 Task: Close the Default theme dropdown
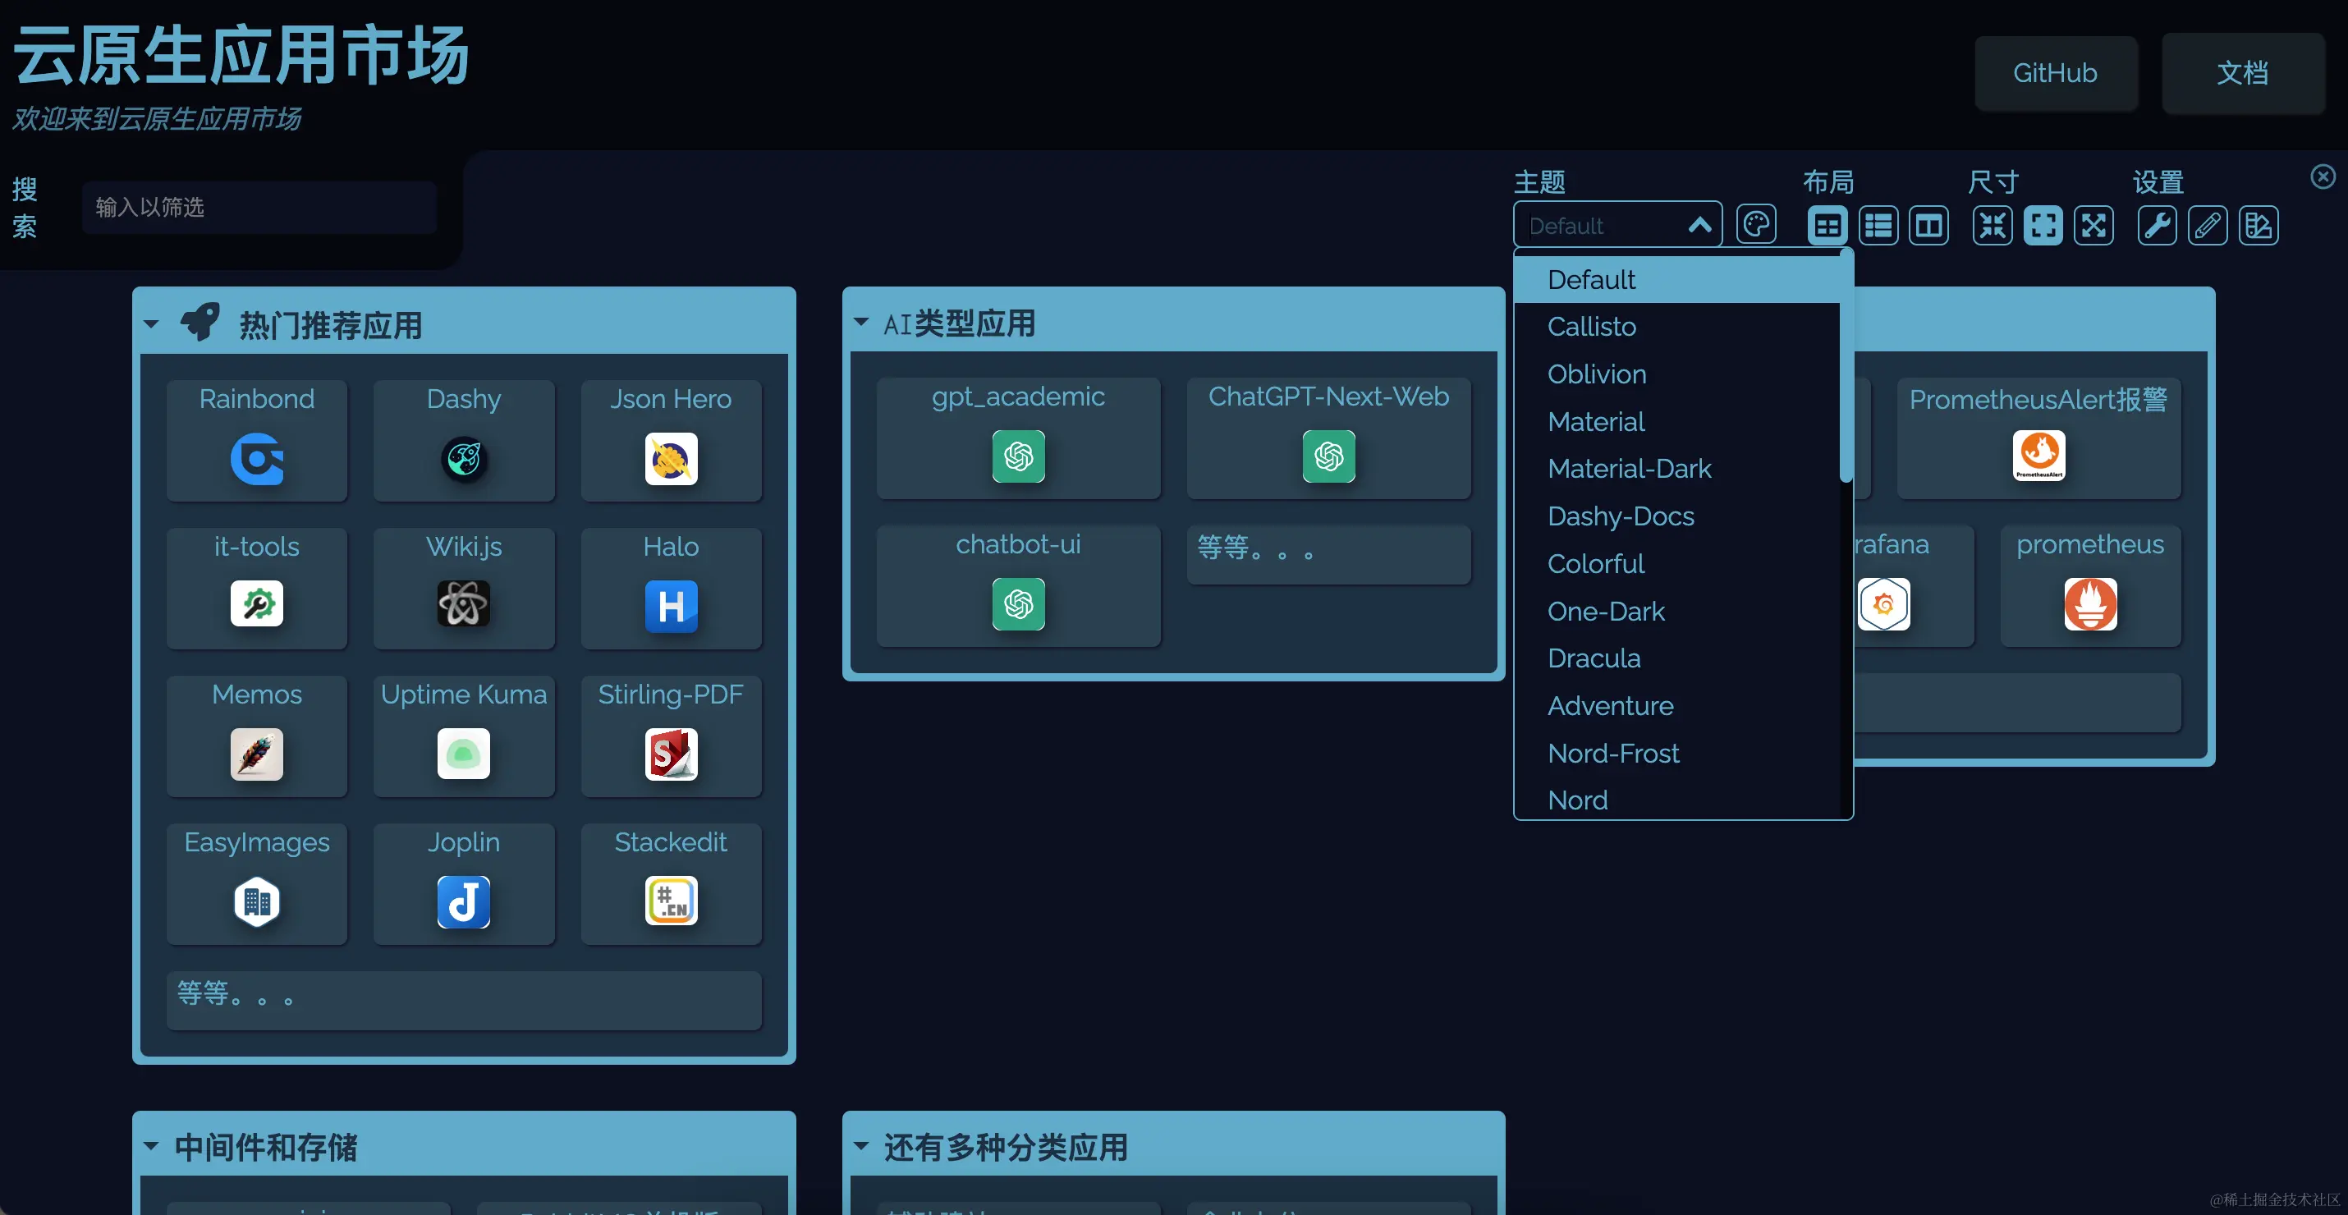pos(1700,225)
